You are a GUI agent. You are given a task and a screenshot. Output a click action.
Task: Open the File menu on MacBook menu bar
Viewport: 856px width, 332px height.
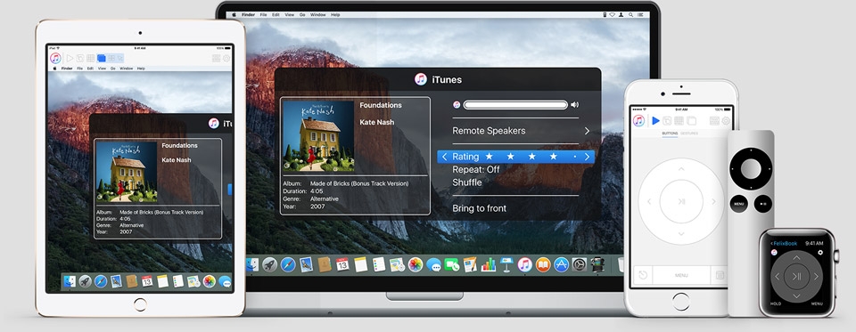[263, 15]
